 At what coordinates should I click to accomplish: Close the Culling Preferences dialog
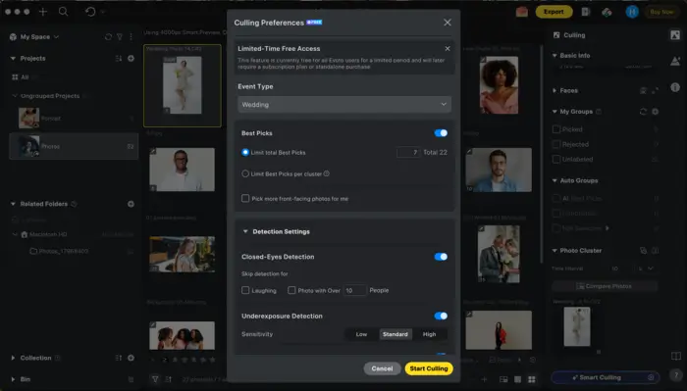[x=447, y=23]
